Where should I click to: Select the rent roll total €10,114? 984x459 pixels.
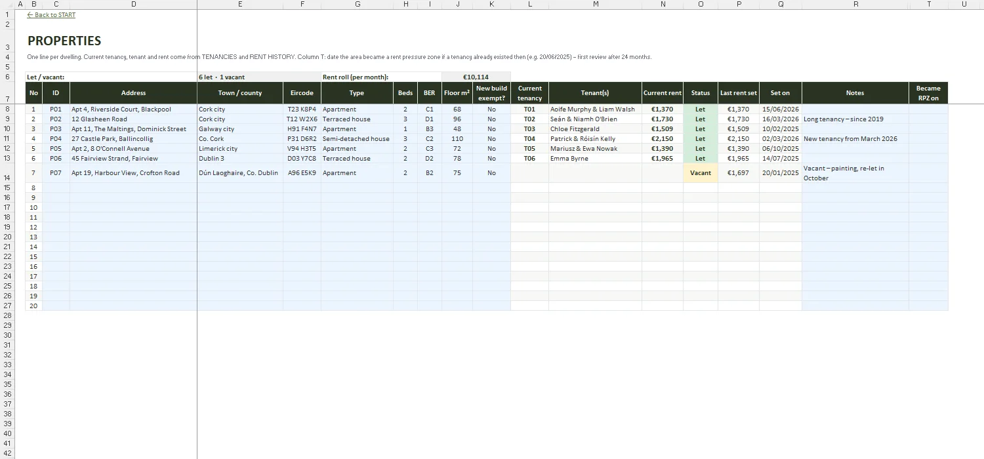(x=476, y=77)
